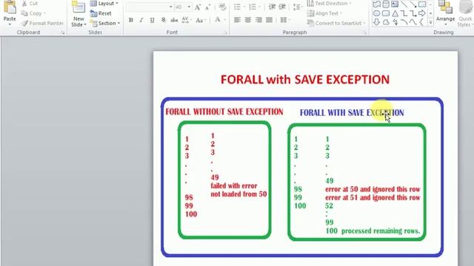Open the Numbering list dropdown arrow
Image resolution: width=474 pixels, height=266 pixels.
(x=260, y=7)
